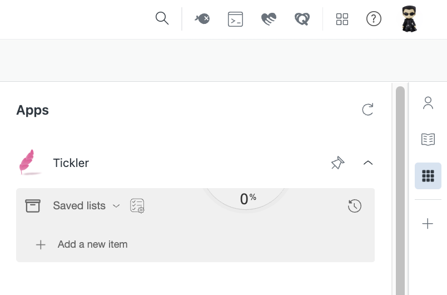Click the plus icon in right sidebar
Screen dimensions: 447x295
[x=428, y=224]
